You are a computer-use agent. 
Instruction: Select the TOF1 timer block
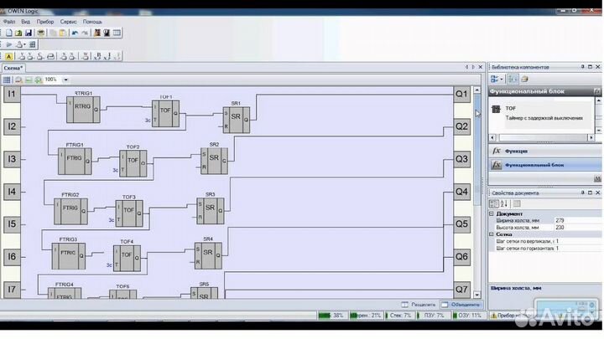point(165,113)
